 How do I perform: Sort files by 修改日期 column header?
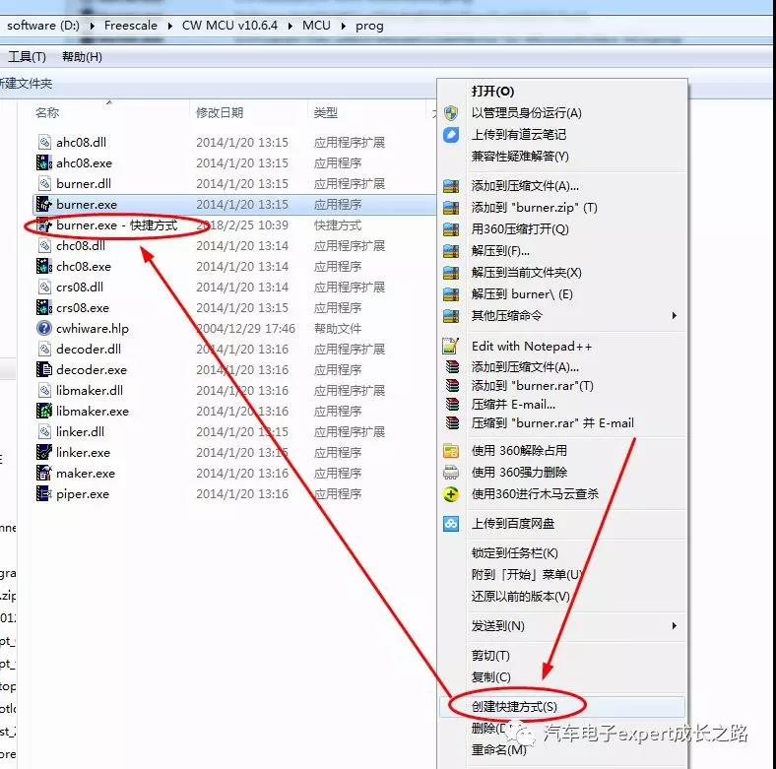point(219,113)
